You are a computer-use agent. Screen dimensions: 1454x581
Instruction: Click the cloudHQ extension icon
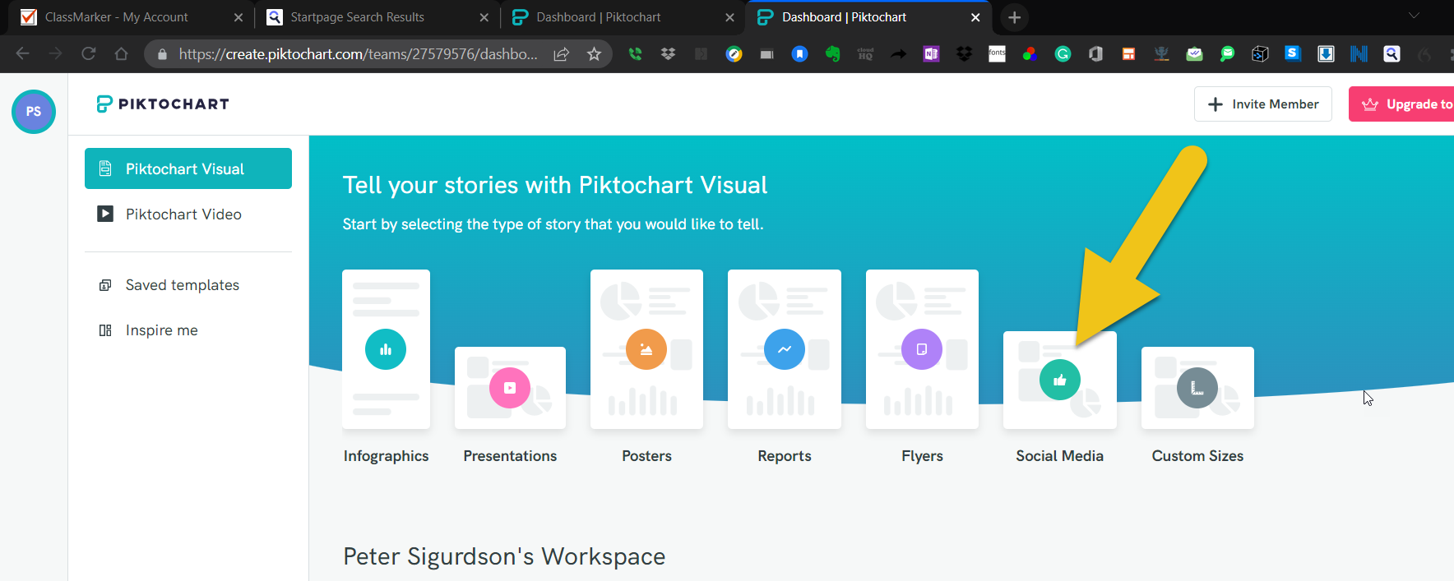point(865,54)
